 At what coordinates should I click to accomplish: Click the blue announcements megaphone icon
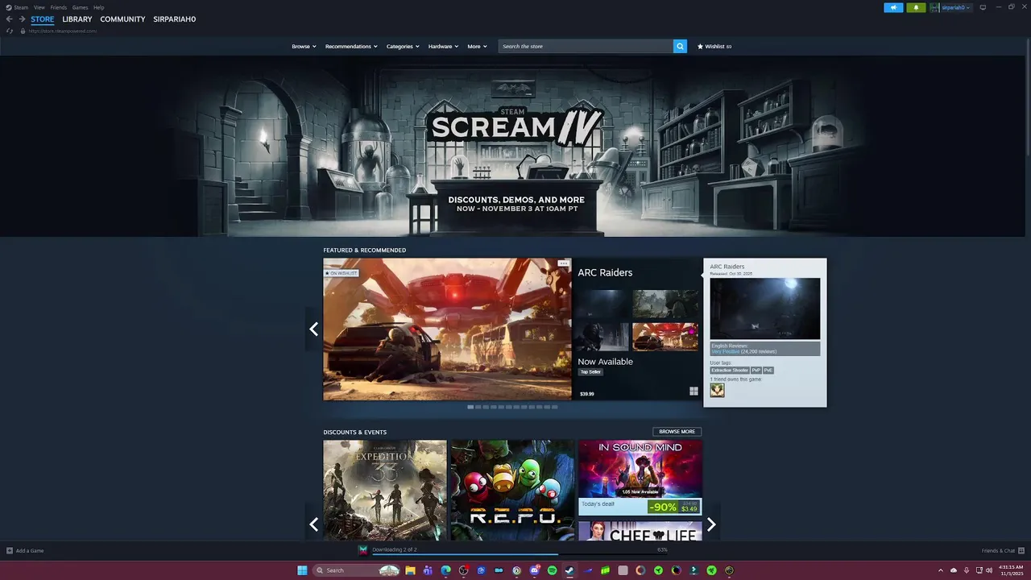[893, 7]
